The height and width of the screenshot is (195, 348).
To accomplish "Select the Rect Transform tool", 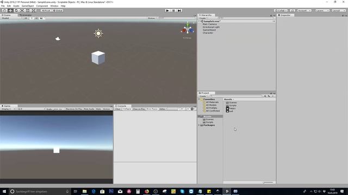I will pos(28,11).
